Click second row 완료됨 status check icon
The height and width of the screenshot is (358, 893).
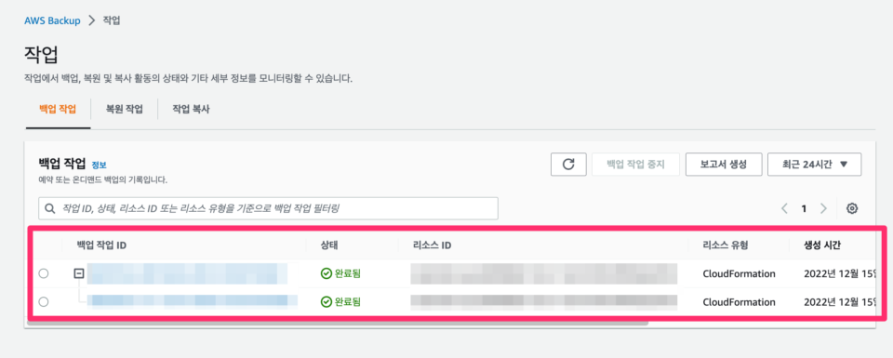pyautogui.click(x=326, y=301)
